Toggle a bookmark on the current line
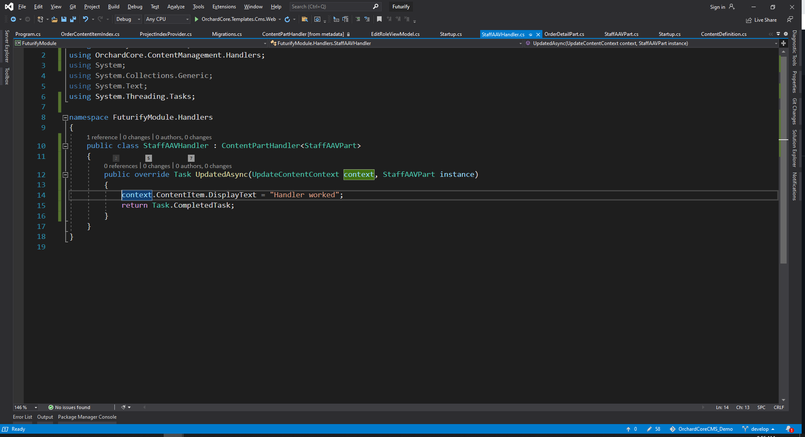 click(x=379, y=19)
